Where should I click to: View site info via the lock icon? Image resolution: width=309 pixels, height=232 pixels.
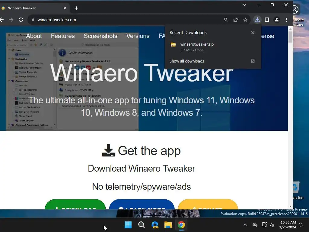(x=33, y=20)
